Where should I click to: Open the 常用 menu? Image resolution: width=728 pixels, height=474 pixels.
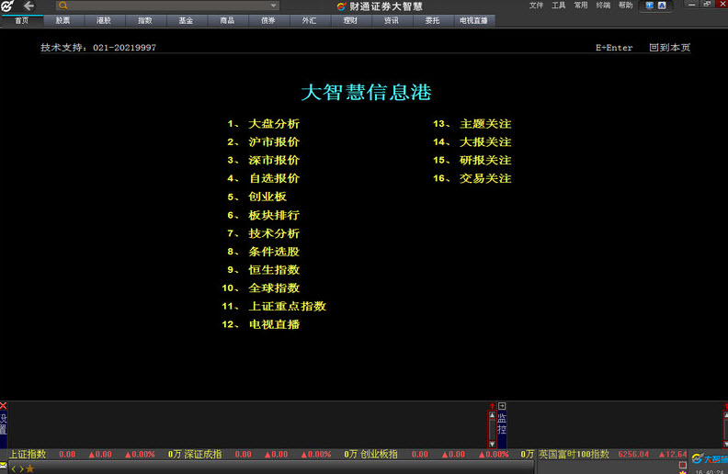point(580,6)
